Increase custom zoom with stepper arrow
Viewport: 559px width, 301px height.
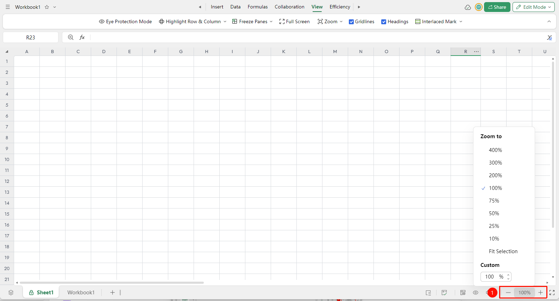click(x=508, y=275)
